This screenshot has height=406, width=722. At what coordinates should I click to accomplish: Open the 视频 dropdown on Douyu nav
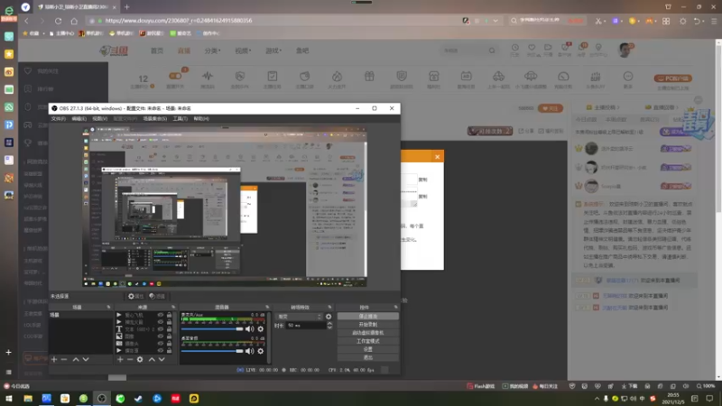click(243, 51)
